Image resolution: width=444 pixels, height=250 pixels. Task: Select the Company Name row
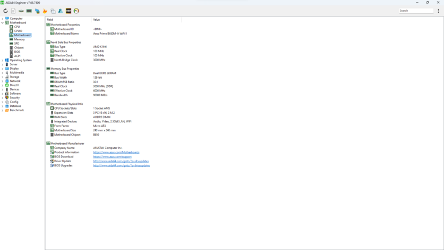tap(86, 148)
